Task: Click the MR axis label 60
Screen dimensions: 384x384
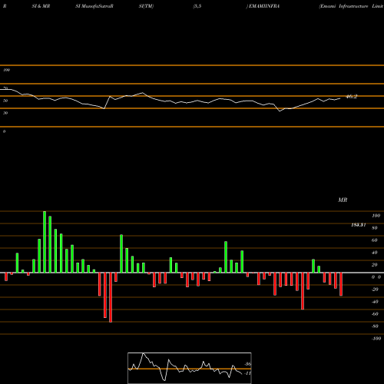Action: [x=375, y=240]
